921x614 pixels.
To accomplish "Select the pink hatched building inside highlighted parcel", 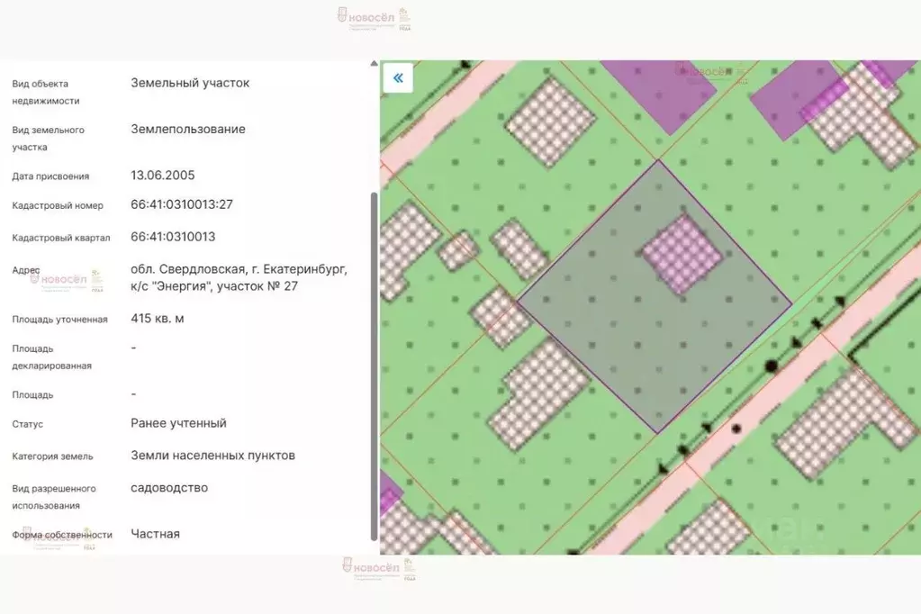I will coord(682,254).
